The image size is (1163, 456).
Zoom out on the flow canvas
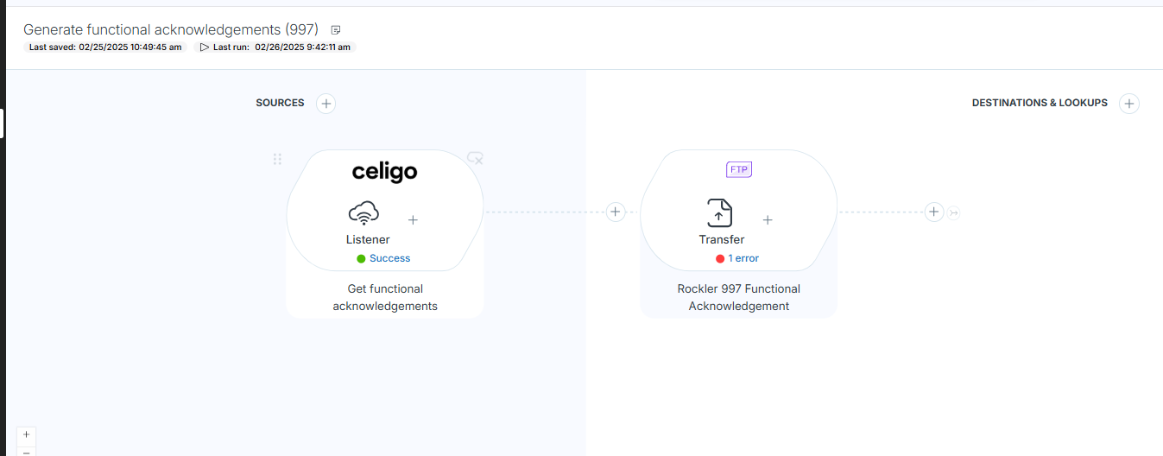point(26,452)
